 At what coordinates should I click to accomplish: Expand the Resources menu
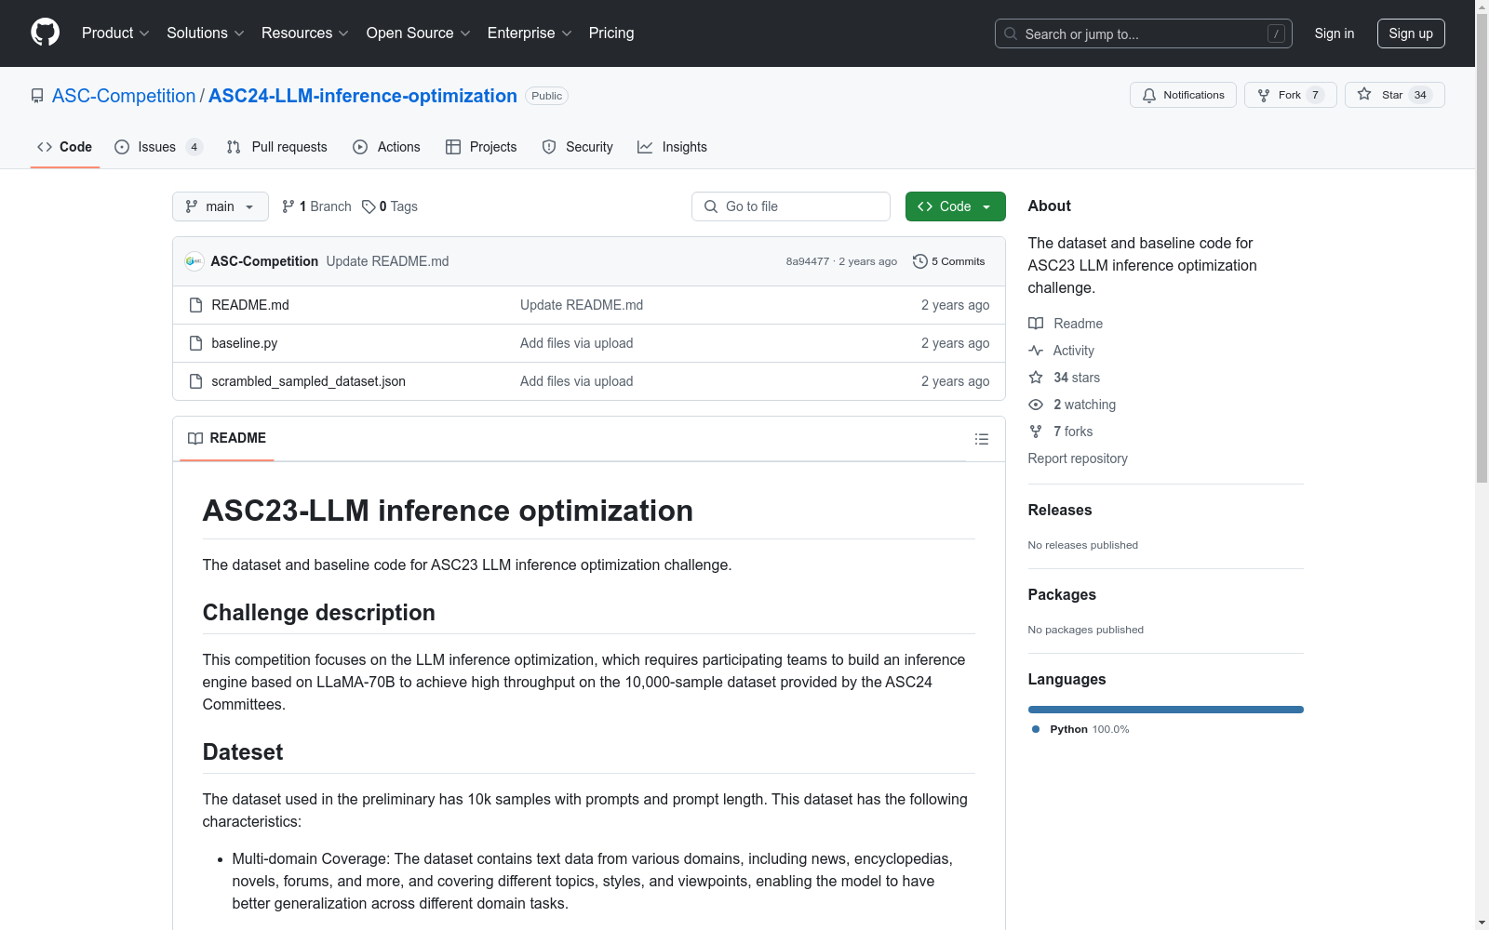click(x=305, y=33)
